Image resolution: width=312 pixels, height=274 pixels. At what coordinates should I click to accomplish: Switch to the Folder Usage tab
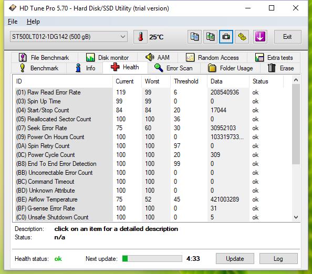[231, 68]
